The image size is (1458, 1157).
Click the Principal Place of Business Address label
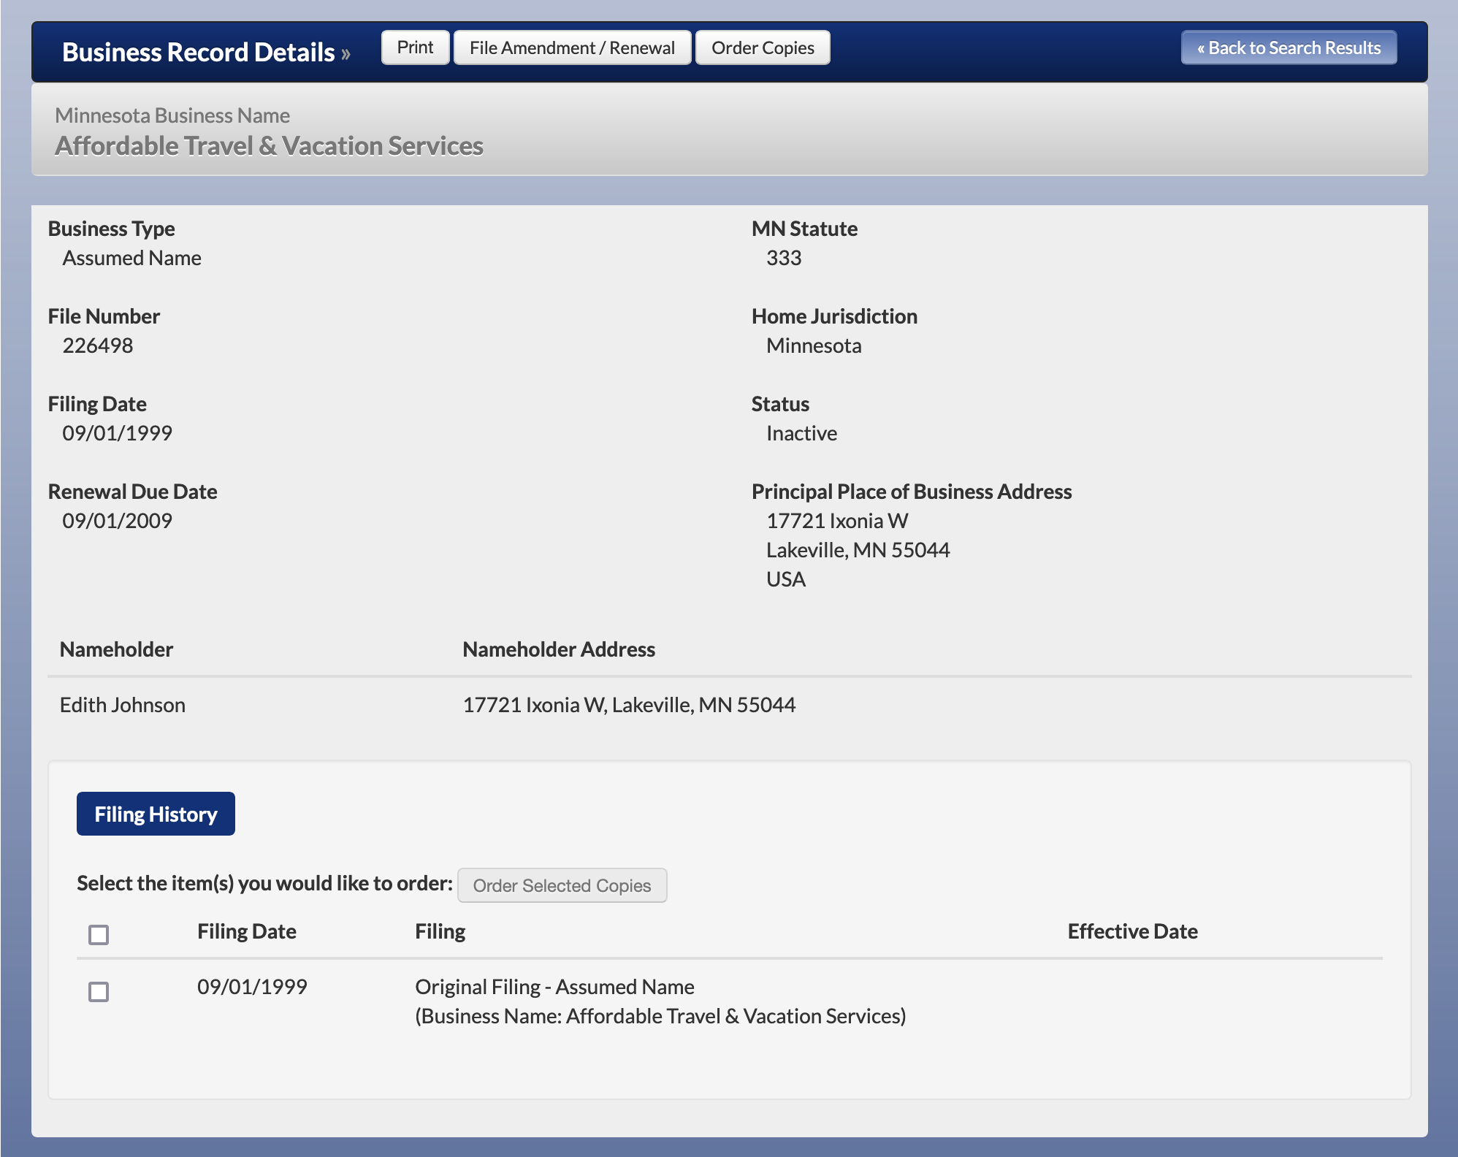click(912, 492)
